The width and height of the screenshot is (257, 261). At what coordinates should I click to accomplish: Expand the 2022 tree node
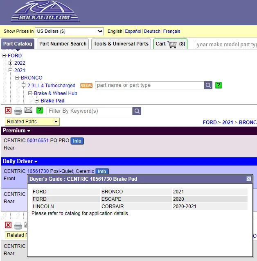coord(10,63)
